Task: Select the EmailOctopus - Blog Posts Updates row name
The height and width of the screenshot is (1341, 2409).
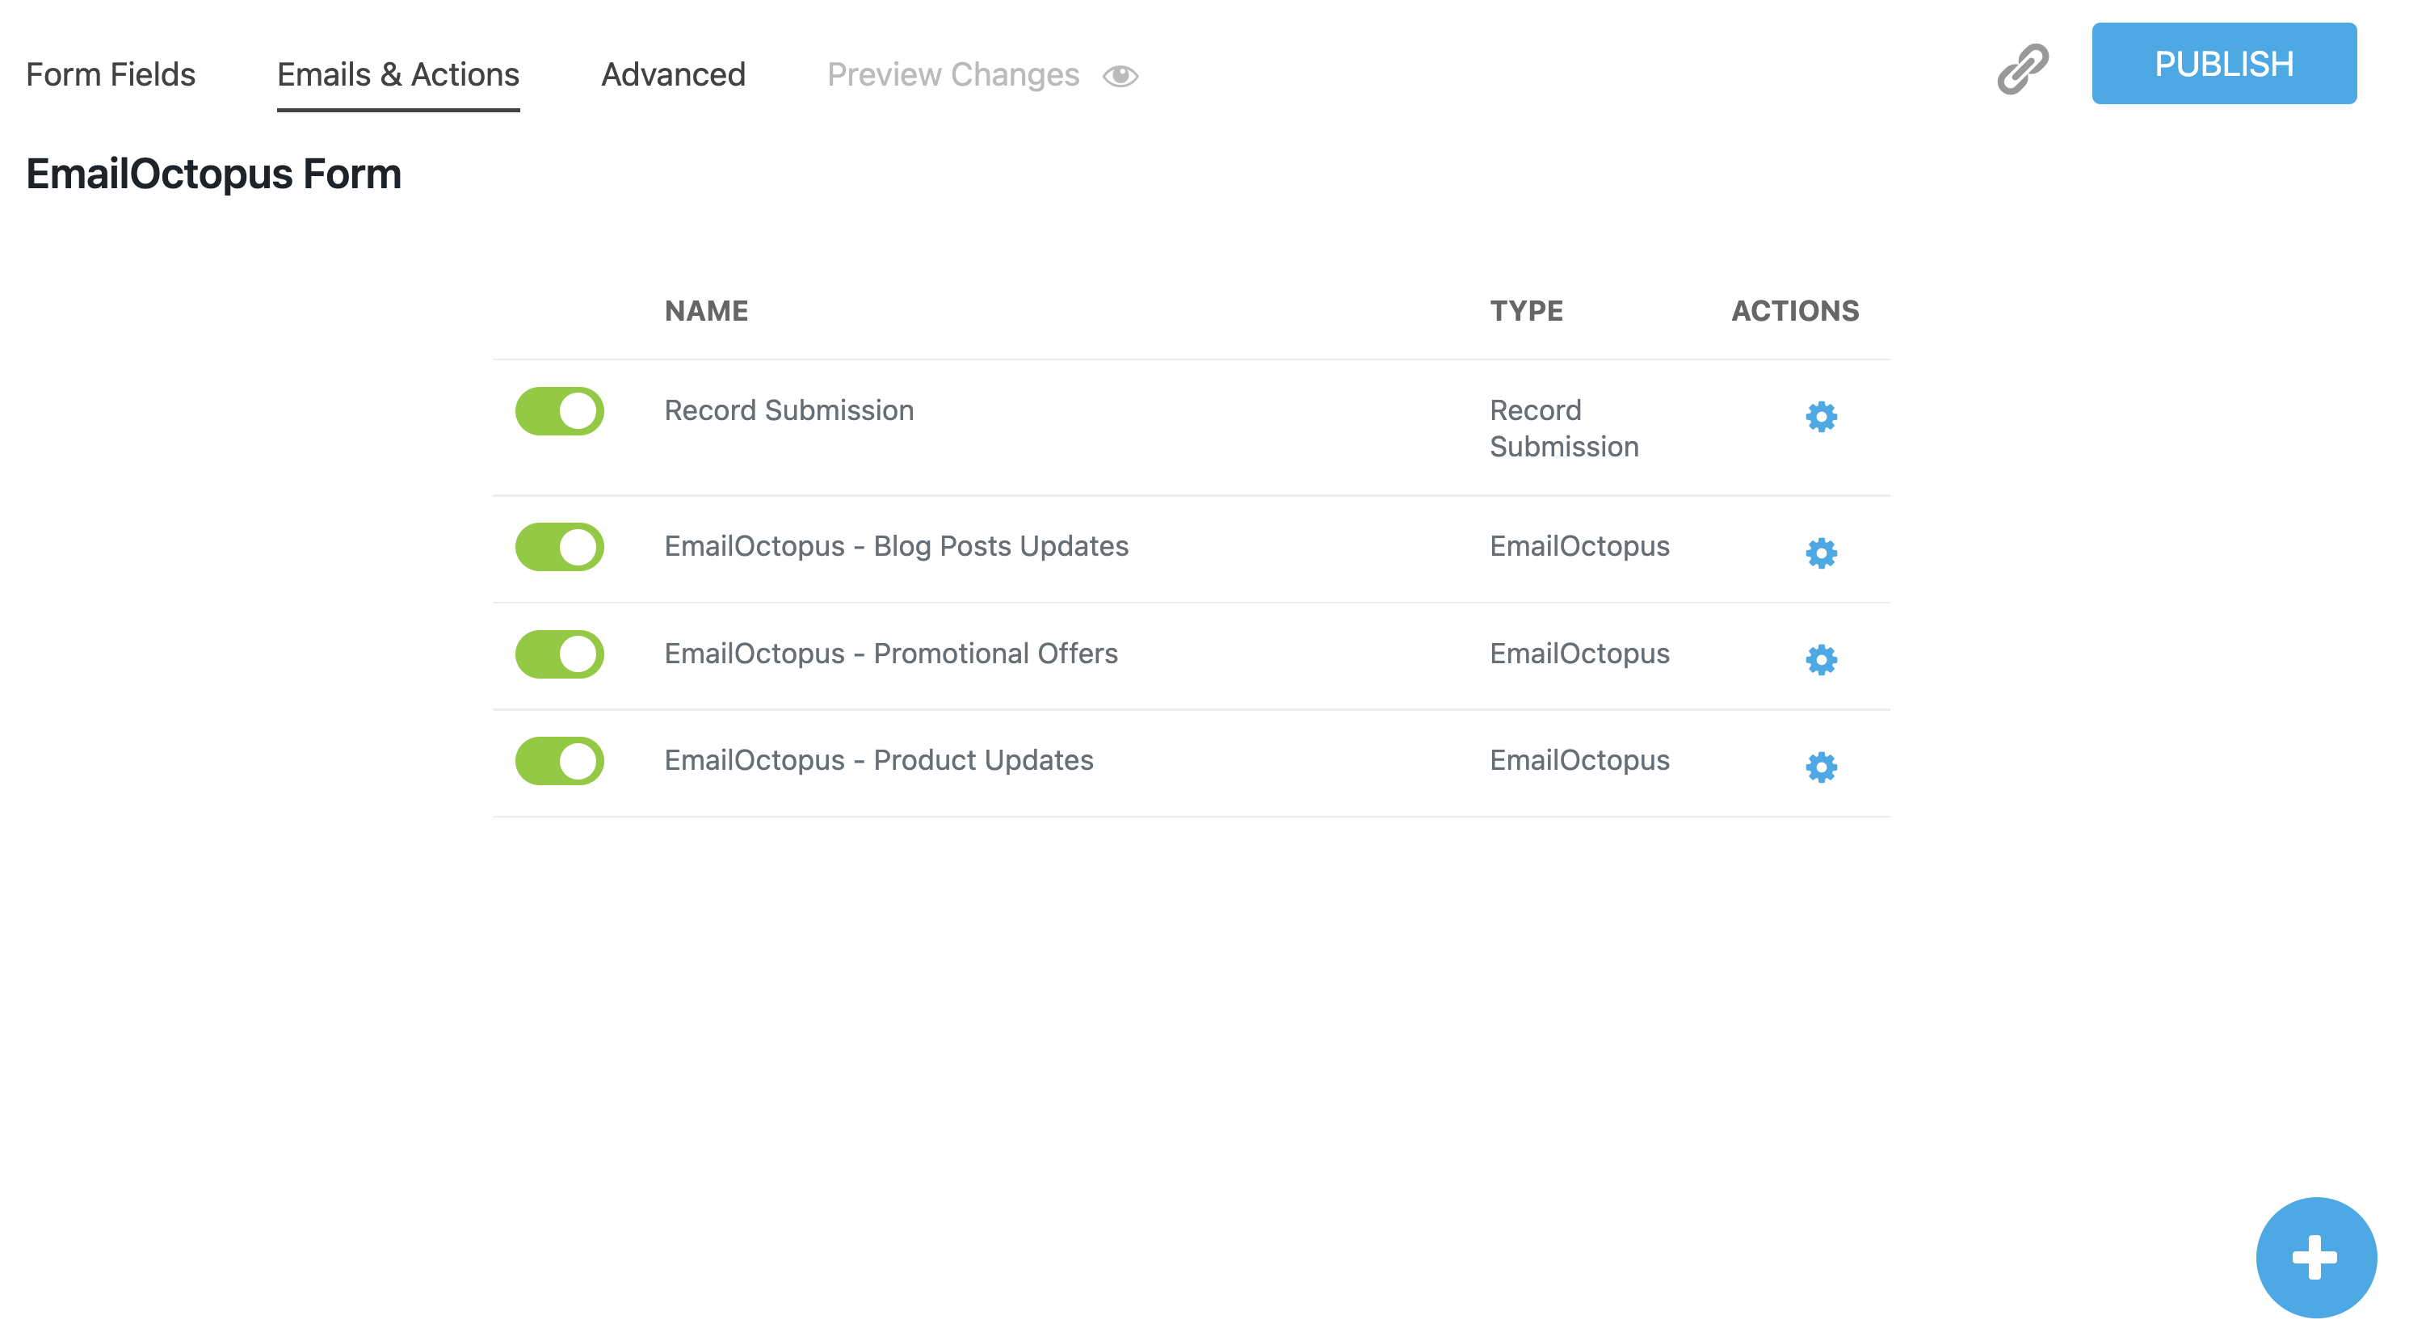Action: pyautogui.click(x=896, y=547)
